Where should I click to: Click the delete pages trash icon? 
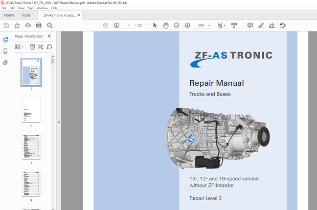pos(32,47)
